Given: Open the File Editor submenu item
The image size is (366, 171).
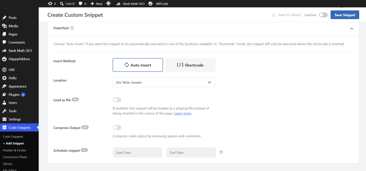Looking at the screenshot, I should click(9, 170).
